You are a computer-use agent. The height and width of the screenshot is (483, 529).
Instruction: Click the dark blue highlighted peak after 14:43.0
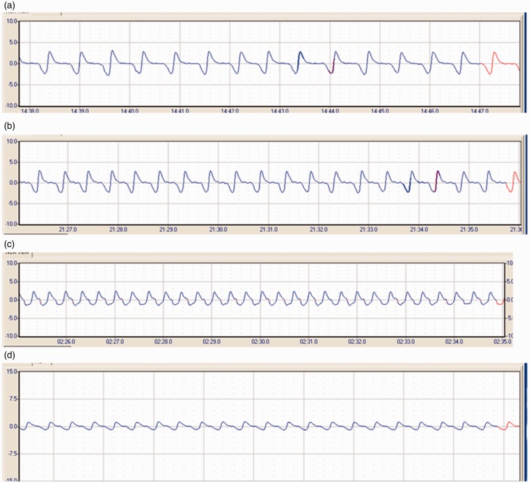tap(301, 56)
